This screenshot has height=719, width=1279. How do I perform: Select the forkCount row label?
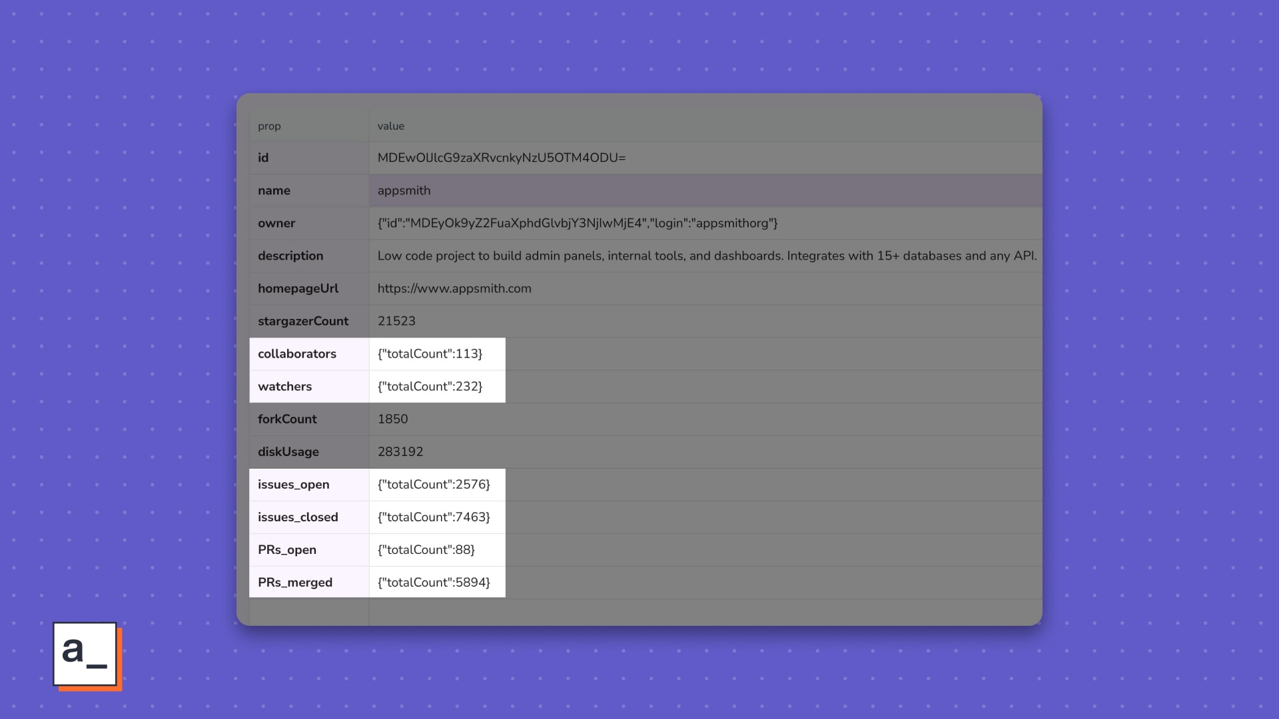[287, 419]
